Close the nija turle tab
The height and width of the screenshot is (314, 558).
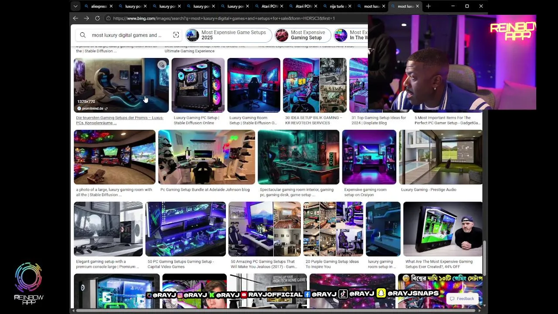pos(349,6)
